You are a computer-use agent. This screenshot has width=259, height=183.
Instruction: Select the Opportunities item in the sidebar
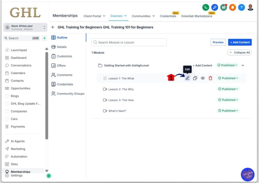click(x=21, y=88)
